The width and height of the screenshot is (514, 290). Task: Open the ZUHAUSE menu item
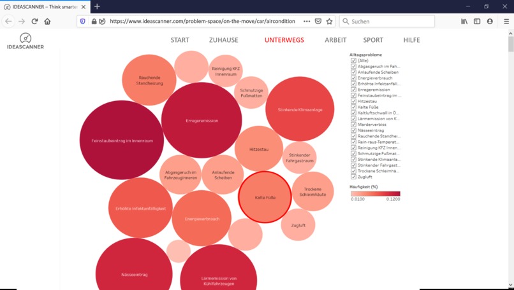224,40
